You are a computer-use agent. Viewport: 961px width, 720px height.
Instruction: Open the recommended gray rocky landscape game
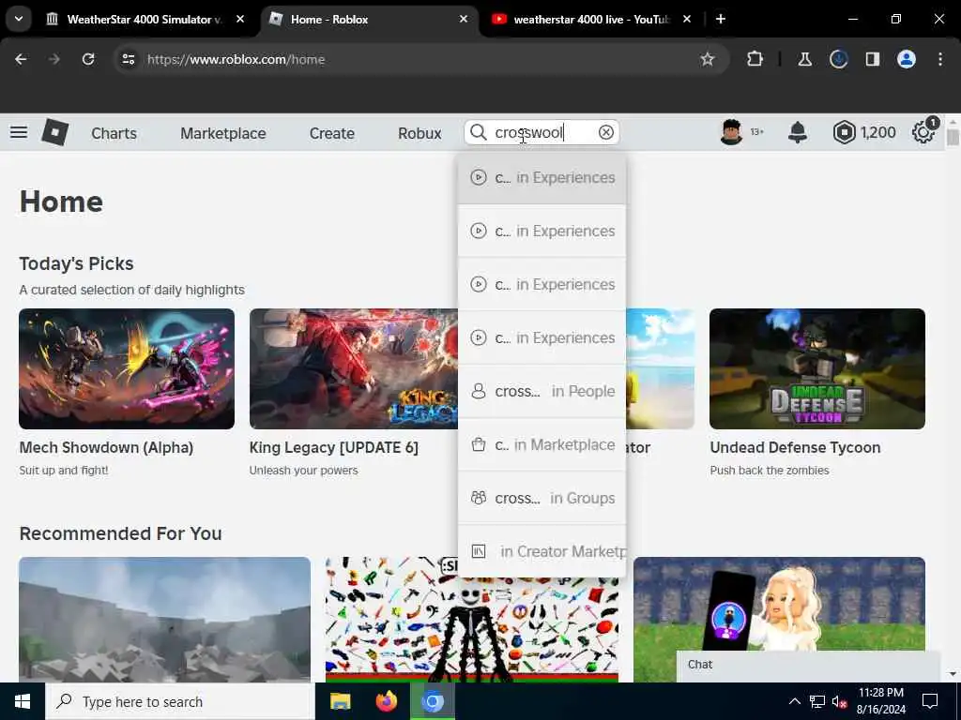[x=164, y=619]
